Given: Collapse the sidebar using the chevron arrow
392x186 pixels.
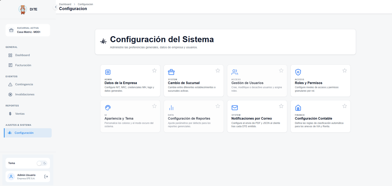Looking at the screenshot, I should [x=56, y=7].
